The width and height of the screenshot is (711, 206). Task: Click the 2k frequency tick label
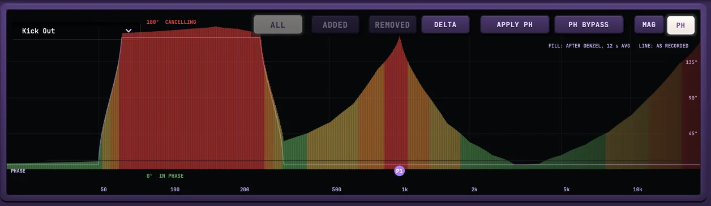click(474, 190)
